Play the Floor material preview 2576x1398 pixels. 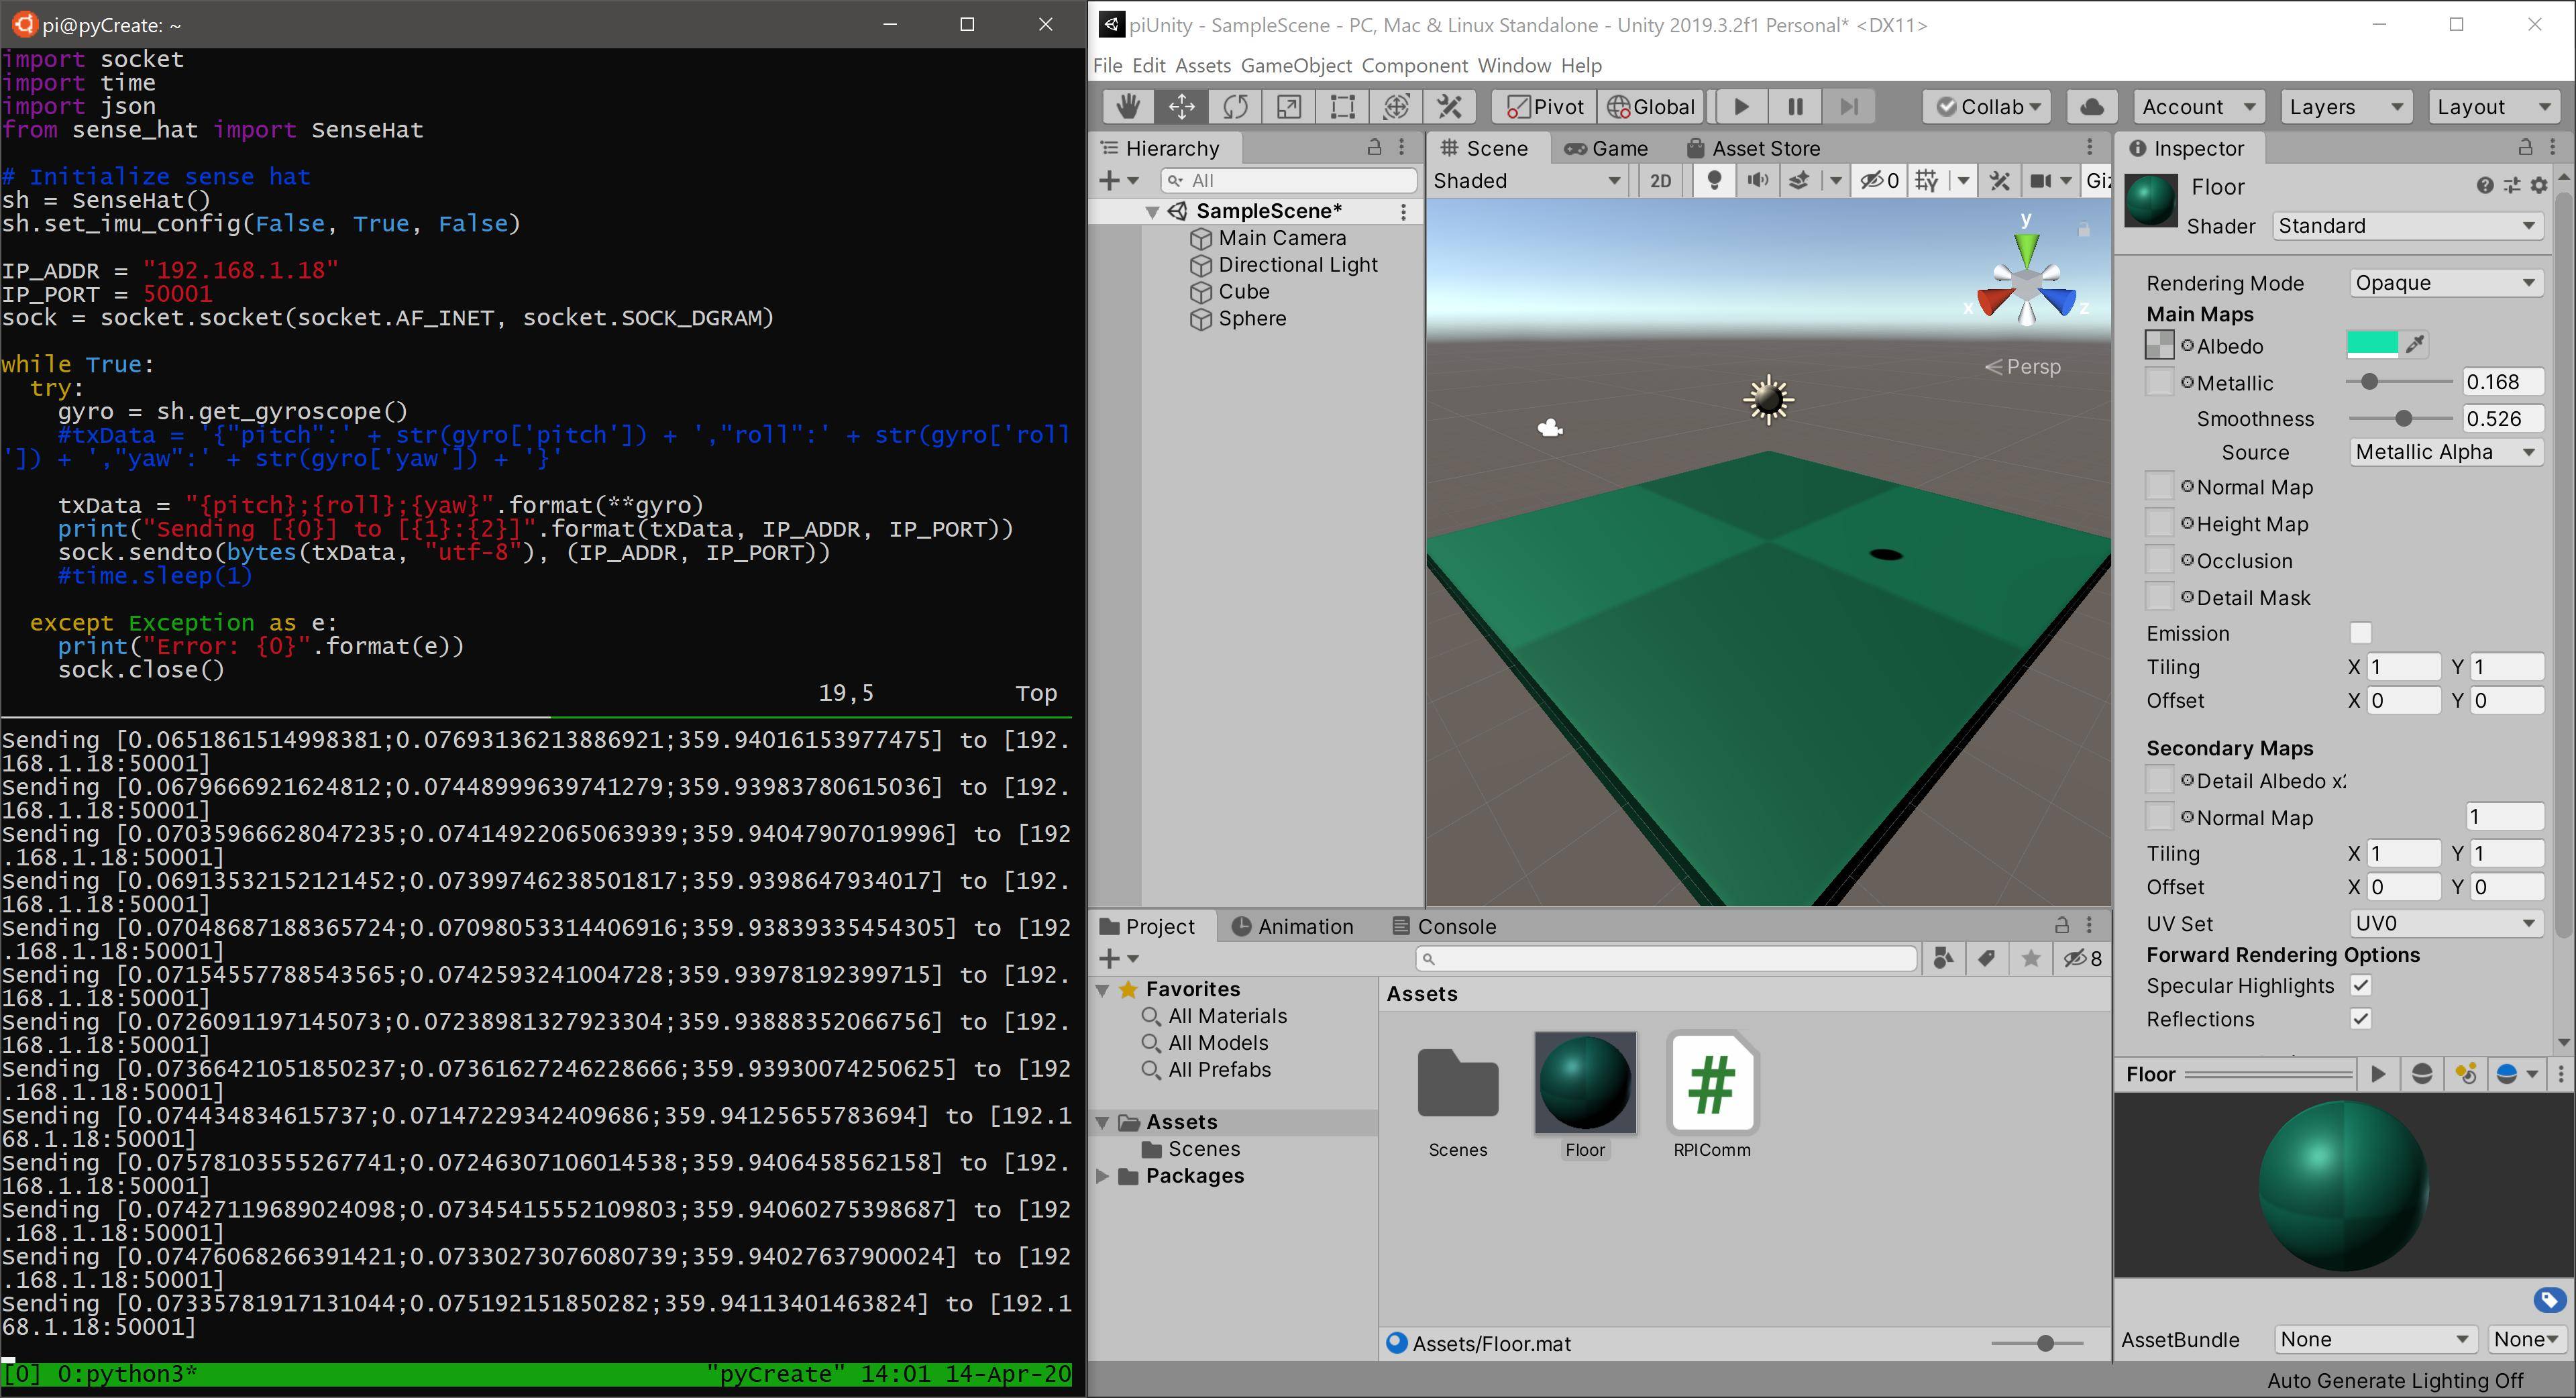pyautogui.click(x=2378, y=1075)
